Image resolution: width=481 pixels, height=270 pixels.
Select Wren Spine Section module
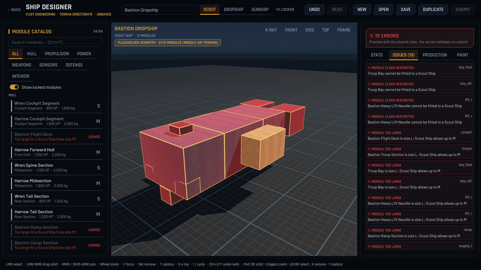56,168
